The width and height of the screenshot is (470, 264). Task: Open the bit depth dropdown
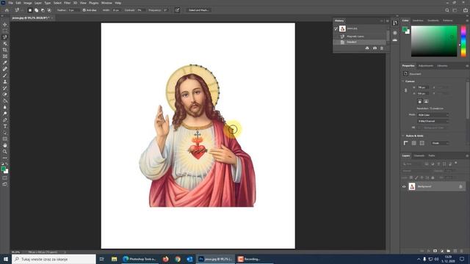click(433, 121)
